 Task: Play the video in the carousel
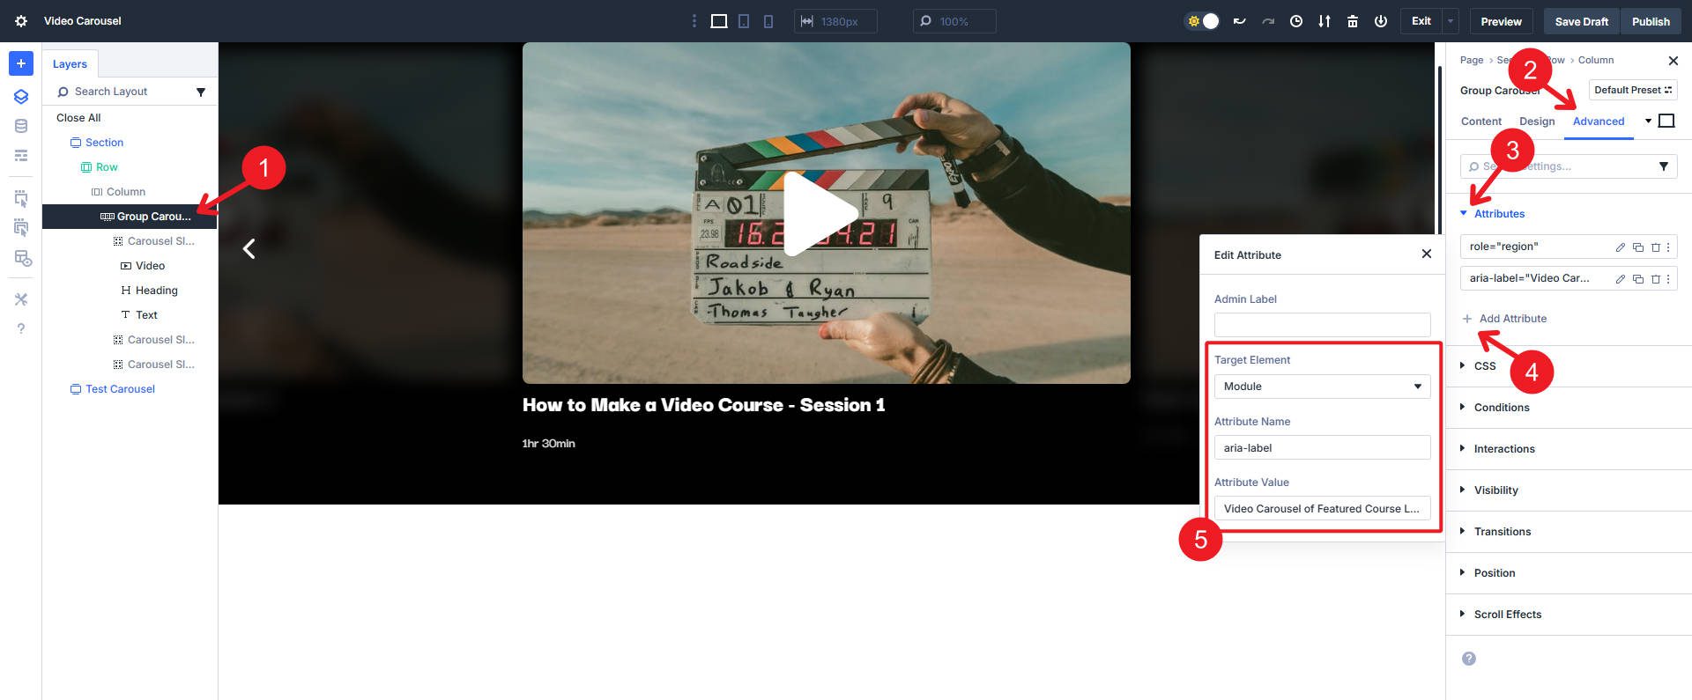pyautogui.click(x=820, y=214)
